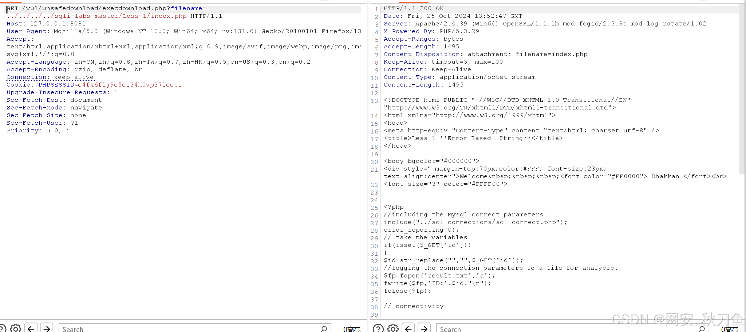Open response pane help question-mark icon
746x332 pixels.
378,328
